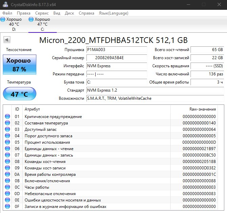Click the status orb for attribute 07
The image size is (227, 213).
(7, 155)
